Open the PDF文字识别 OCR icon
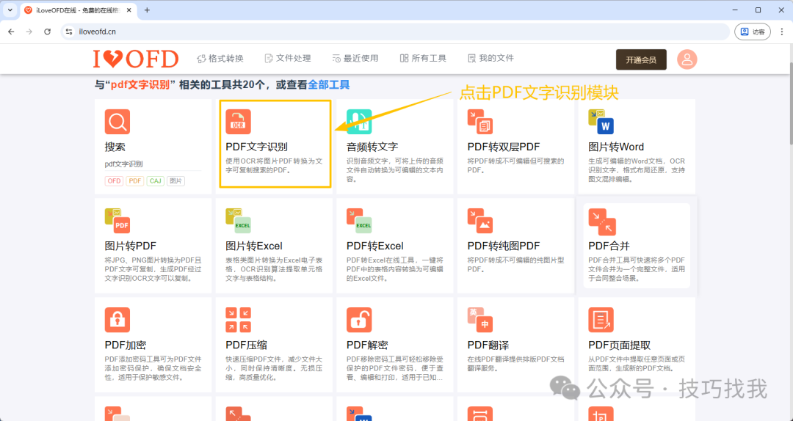This screenshot has width=793, height=421. click(x=238, y=122)
